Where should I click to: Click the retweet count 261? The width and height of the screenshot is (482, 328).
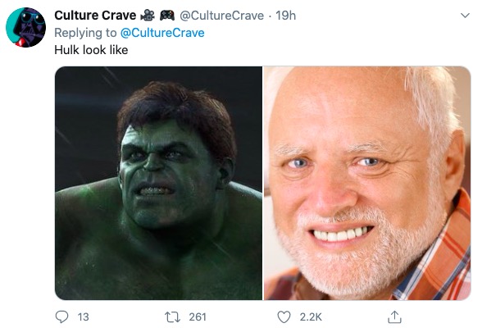(198, 317)
